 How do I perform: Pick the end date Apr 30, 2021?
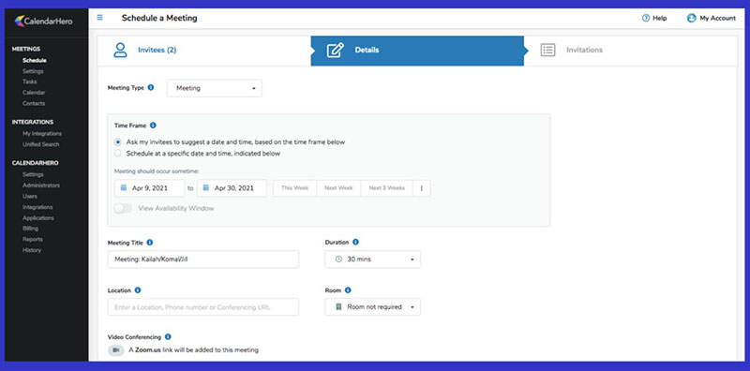[232, 188]
